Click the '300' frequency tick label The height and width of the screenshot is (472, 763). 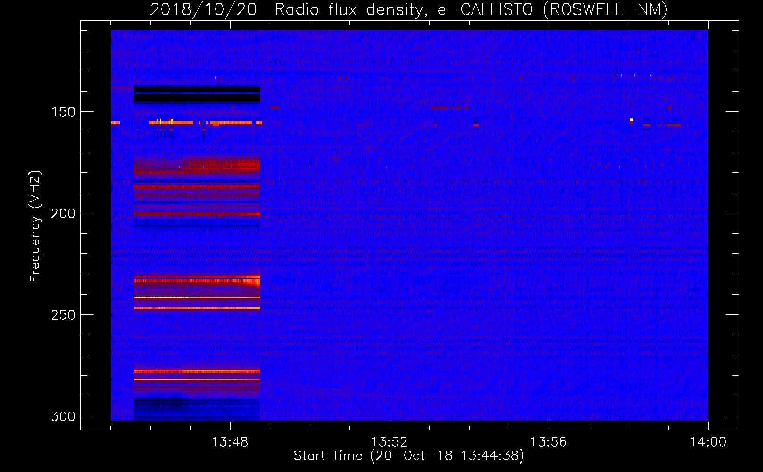coord(63,416)
